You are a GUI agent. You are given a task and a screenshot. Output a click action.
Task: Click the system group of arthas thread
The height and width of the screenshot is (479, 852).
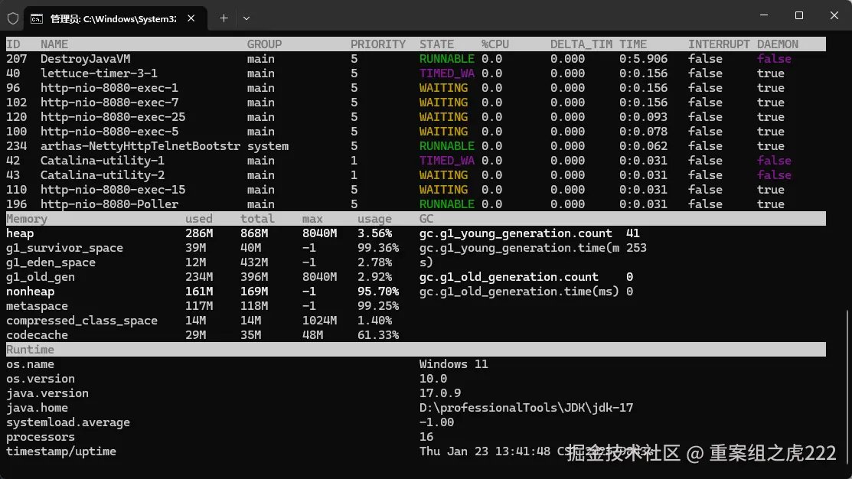268,146
